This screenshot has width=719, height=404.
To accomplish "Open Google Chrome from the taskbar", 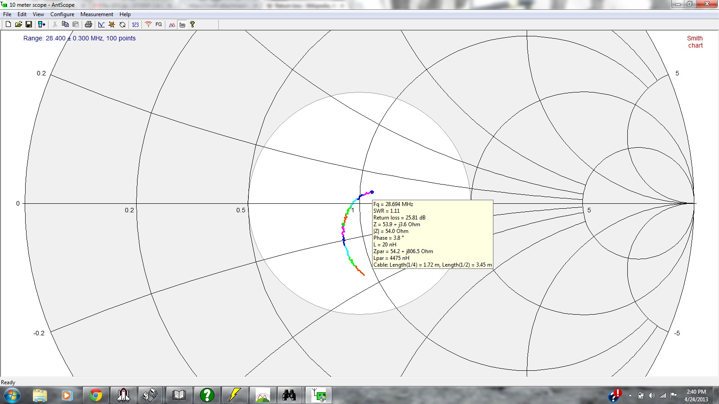I will (95, 395).
